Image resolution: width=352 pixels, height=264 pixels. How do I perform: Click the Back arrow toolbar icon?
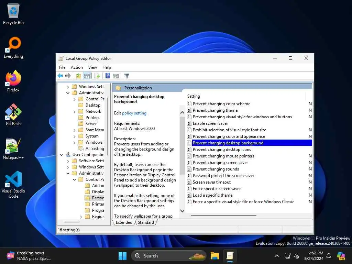(60, 76)
